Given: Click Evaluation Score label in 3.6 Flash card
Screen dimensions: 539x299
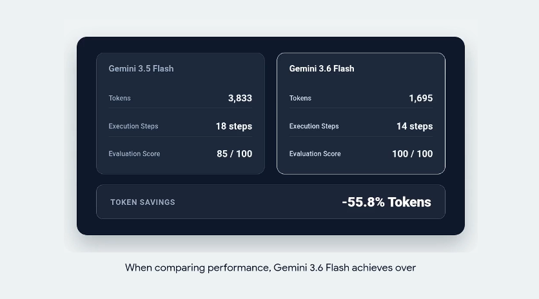Looking at the screenshot, I should click(x=315, y=154).
